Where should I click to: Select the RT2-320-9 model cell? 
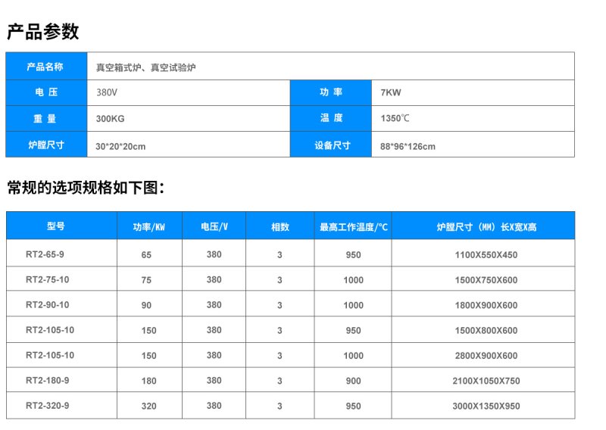pyautogui.click(x=47, y=406)
